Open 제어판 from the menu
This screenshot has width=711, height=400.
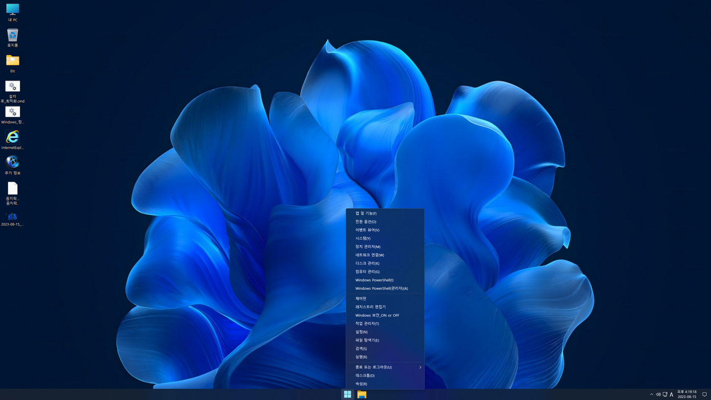point(385,299)
